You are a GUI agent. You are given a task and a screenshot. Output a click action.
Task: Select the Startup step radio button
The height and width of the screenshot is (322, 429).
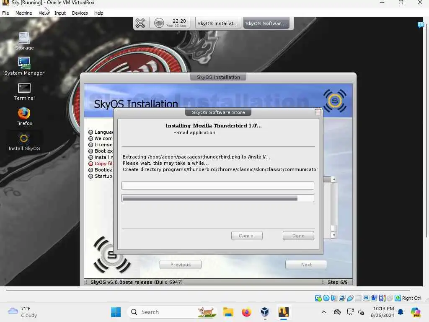[x=90, y=177]
